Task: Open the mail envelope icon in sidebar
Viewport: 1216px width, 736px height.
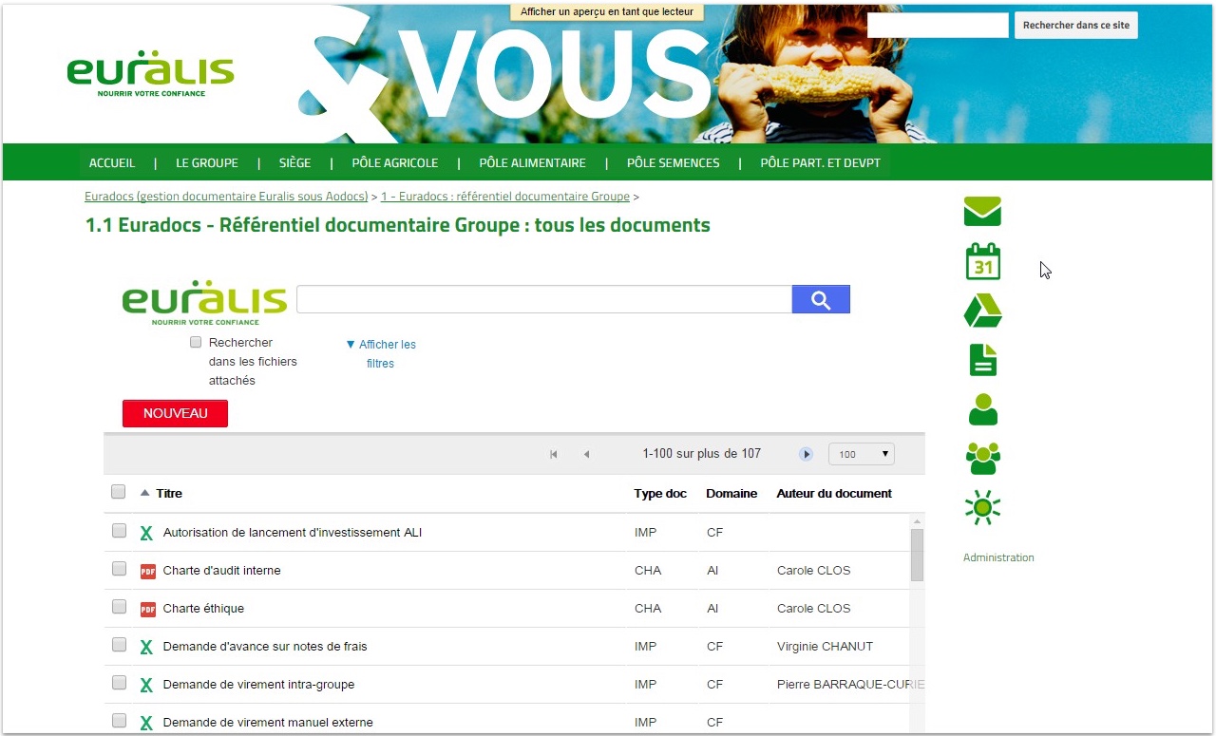Action: tap(982, 211)
